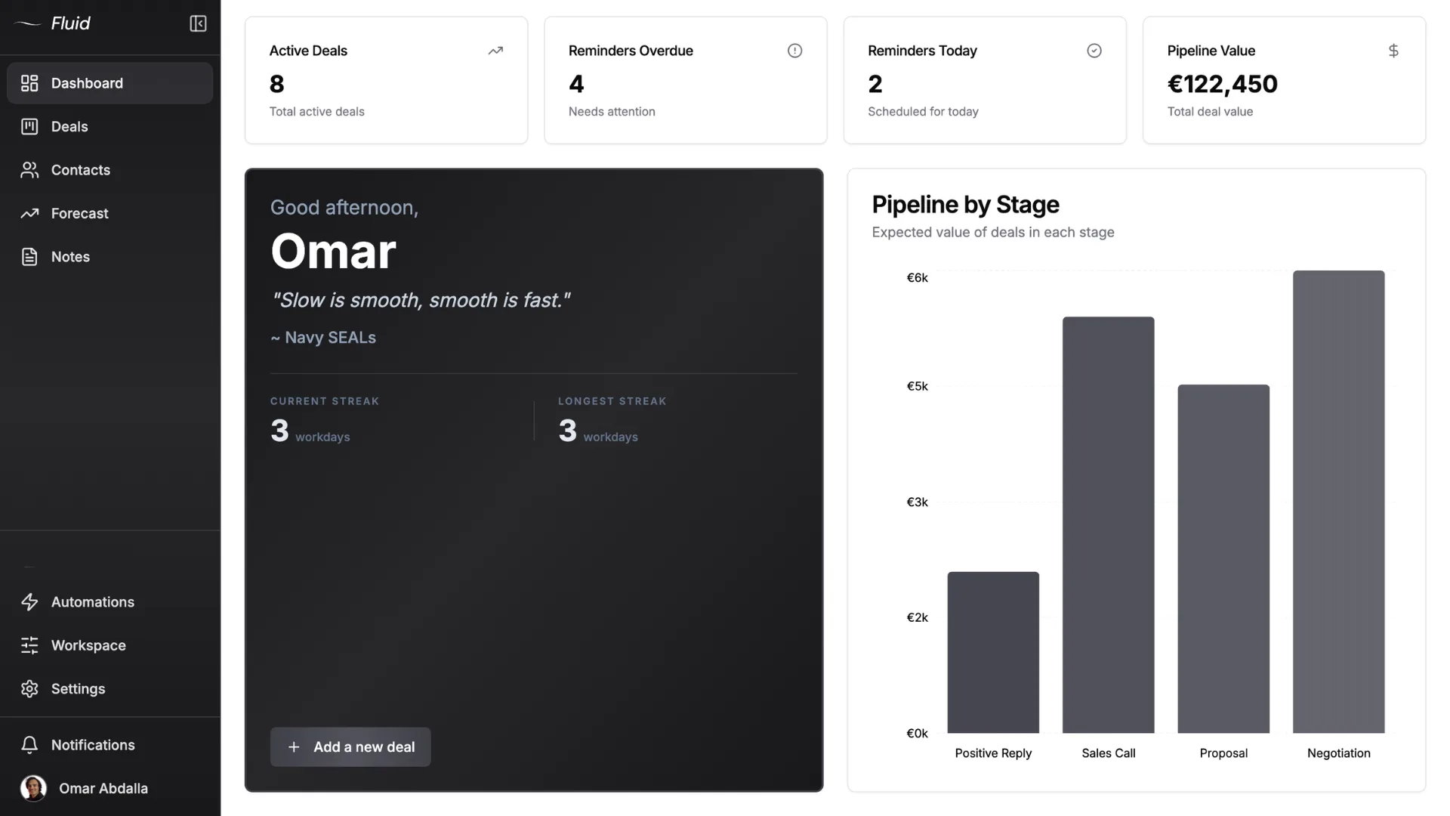The image size is (1450, 816).
Task: Collapse the sidebar with the panel toggle icon
Action: [x=198, y=23]
